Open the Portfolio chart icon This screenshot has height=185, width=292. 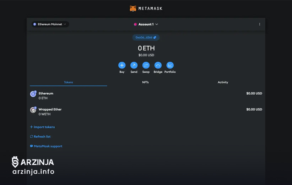[x=170, y=65]
